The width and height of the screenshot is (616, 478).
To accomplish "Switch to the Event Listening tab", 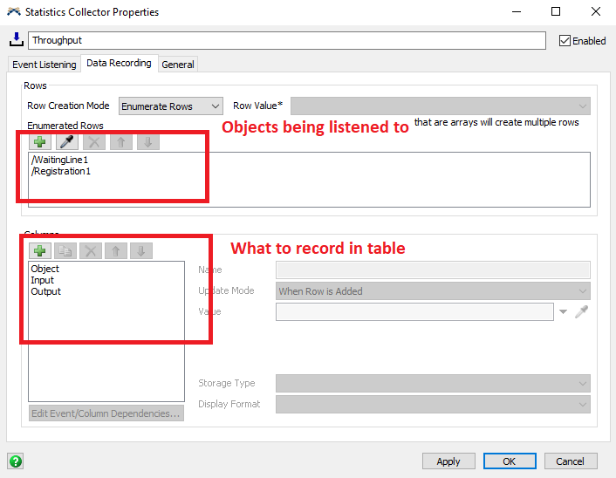I will click(44, 65).
